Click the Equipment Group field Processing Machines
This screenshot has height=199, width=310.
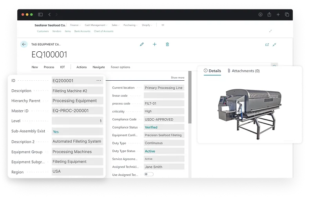[77, 152]
